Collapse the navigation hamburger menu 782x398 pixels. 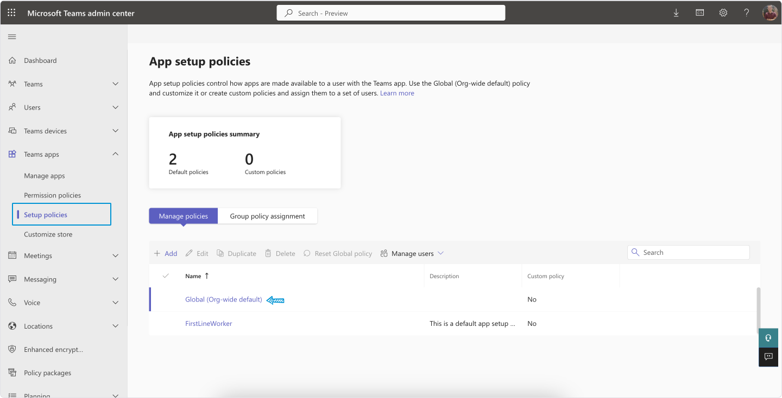[12, 37]
